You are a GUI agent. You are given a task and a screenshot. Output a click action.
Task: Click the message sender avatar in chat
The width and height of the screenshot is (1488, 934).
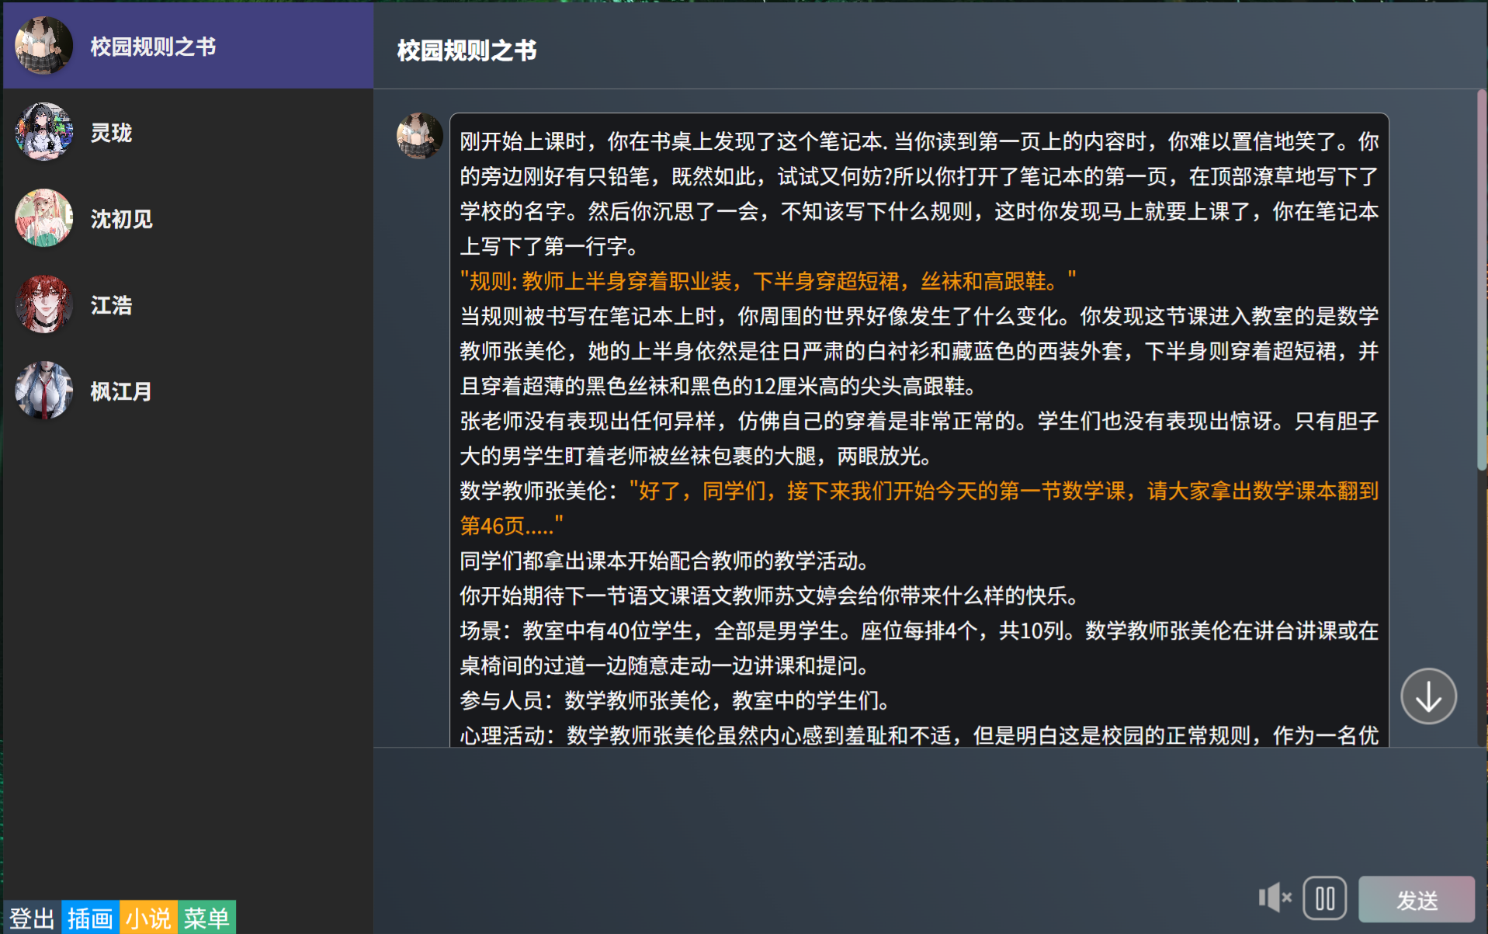419,136
